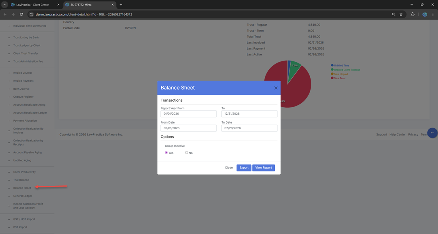Click the zoom magnifier icon in address bar

pyautogui.click(x=393, y=14)
